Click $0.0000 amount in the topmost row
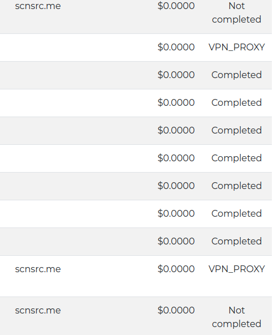This screenshot has width=273, height=335. (x=176, y=6)
